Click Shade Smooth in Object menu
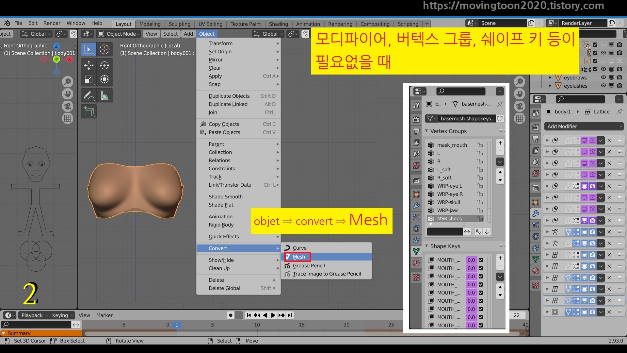 (238, 197)
